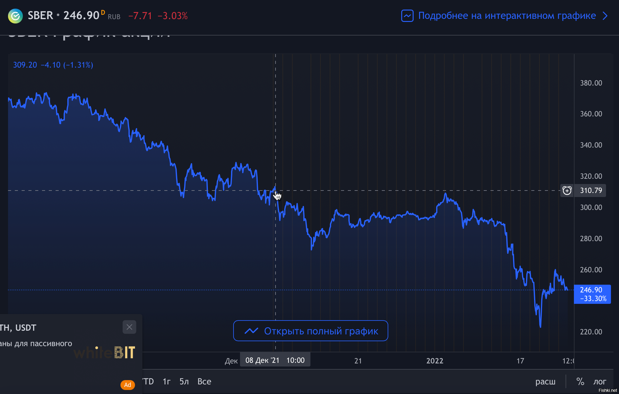Viewport: 619px width, 394px height.
Task: Click 'TH, USDT' ad heading text
Action: (x=18, y=328)
